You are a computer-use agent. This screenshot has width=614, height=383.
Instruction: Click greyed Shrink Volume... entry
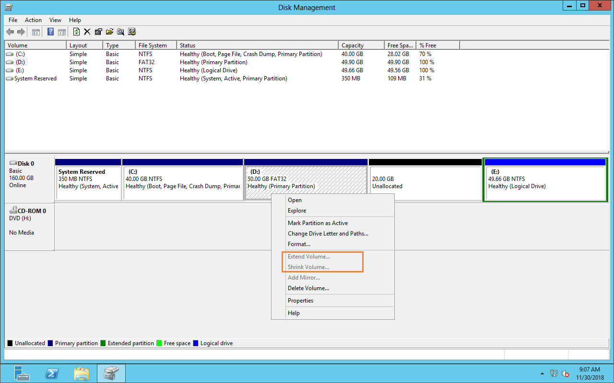point(333,267)
